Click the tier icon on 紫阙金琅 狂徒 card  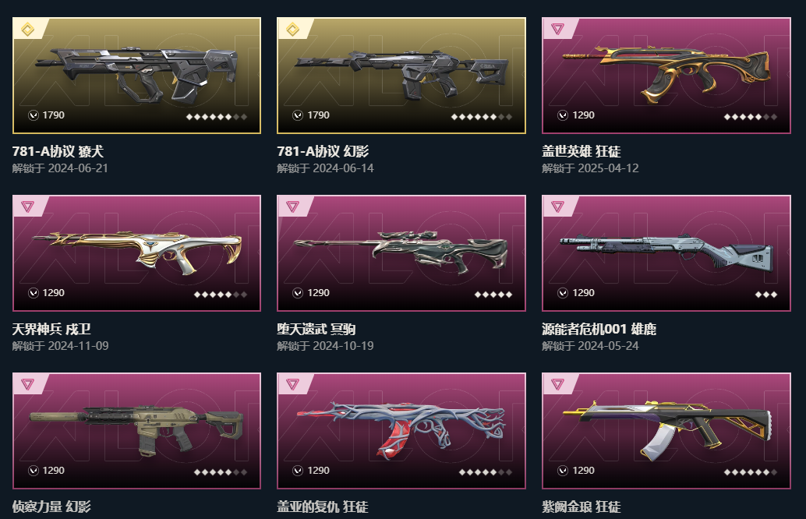(x=557, y=384)
